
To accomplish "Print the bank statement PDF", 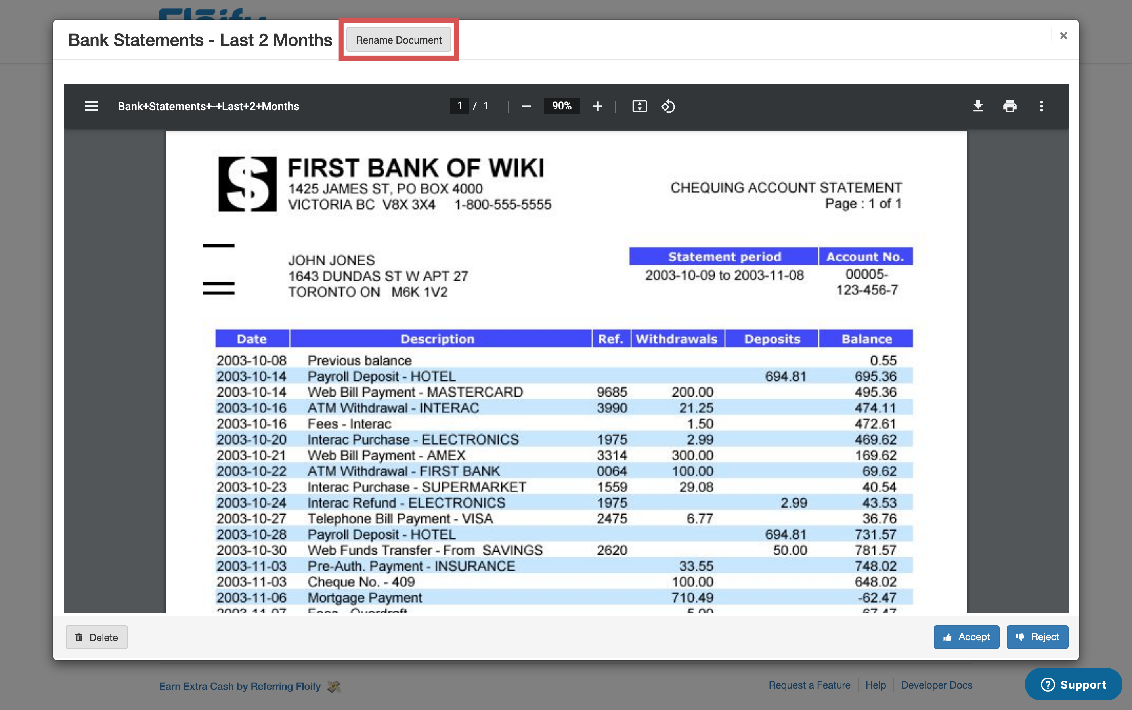I will tap(1010, 106).
